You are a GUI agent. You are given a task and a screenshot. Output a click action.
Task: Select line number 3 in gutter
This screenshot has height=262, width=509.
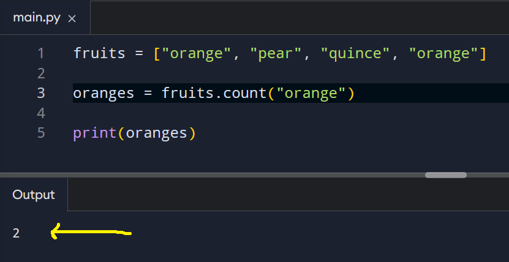[x=40, y=93]
